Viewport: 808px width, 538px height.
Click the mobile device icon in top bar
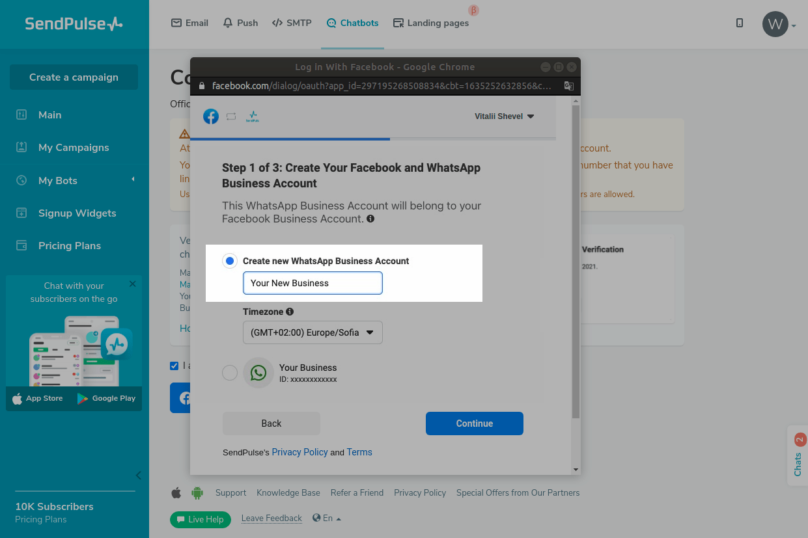[x=740, y=23]
